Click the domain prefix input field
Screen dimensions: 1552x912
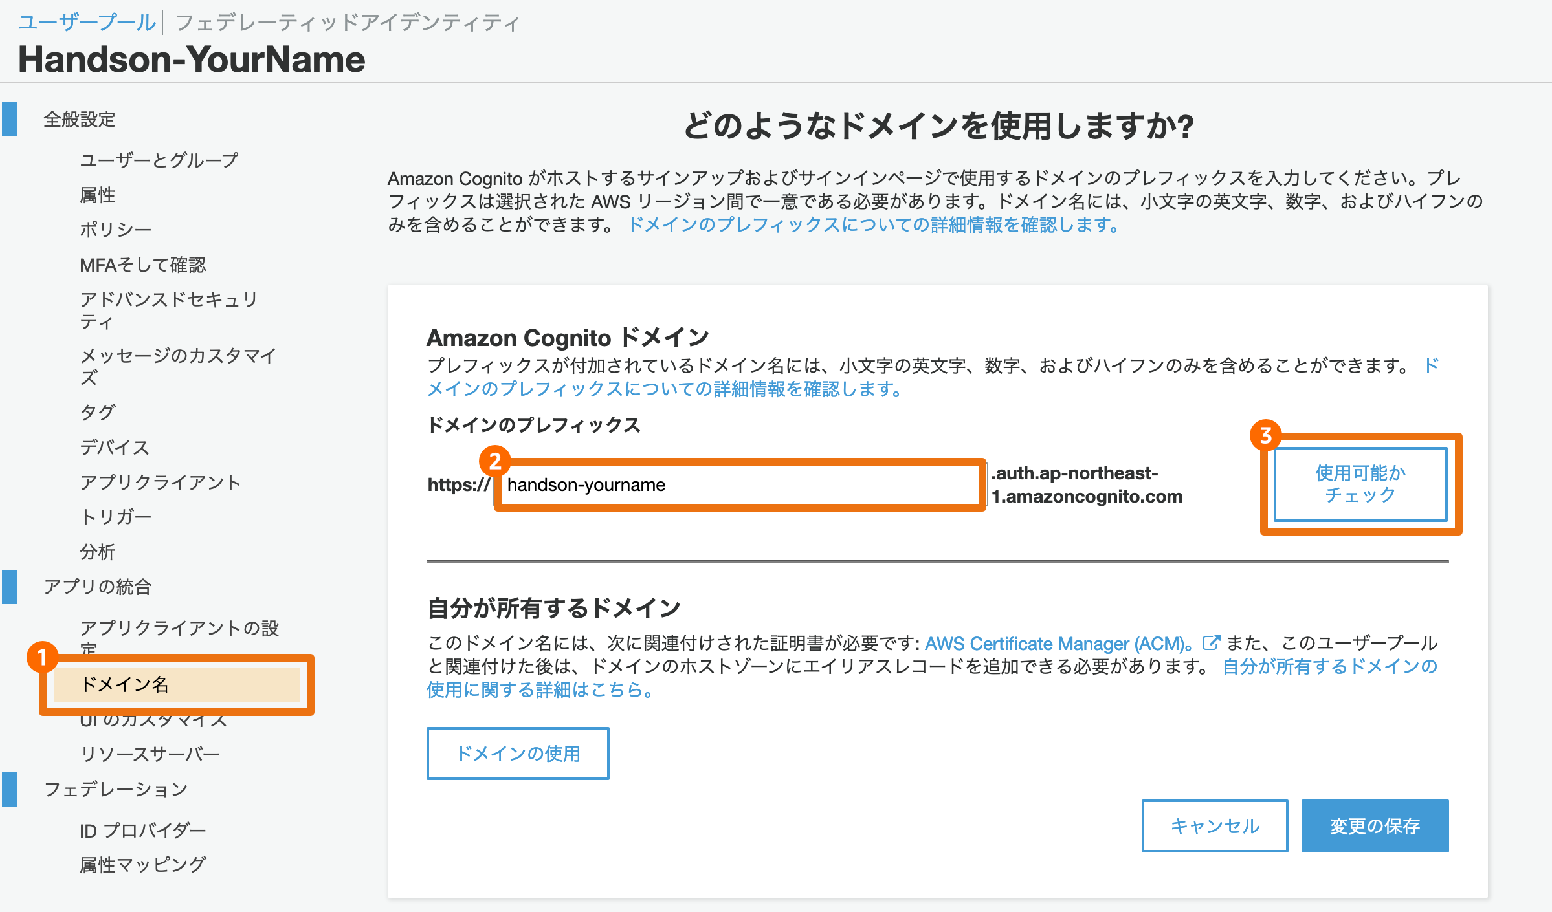[x=740, y=485]
